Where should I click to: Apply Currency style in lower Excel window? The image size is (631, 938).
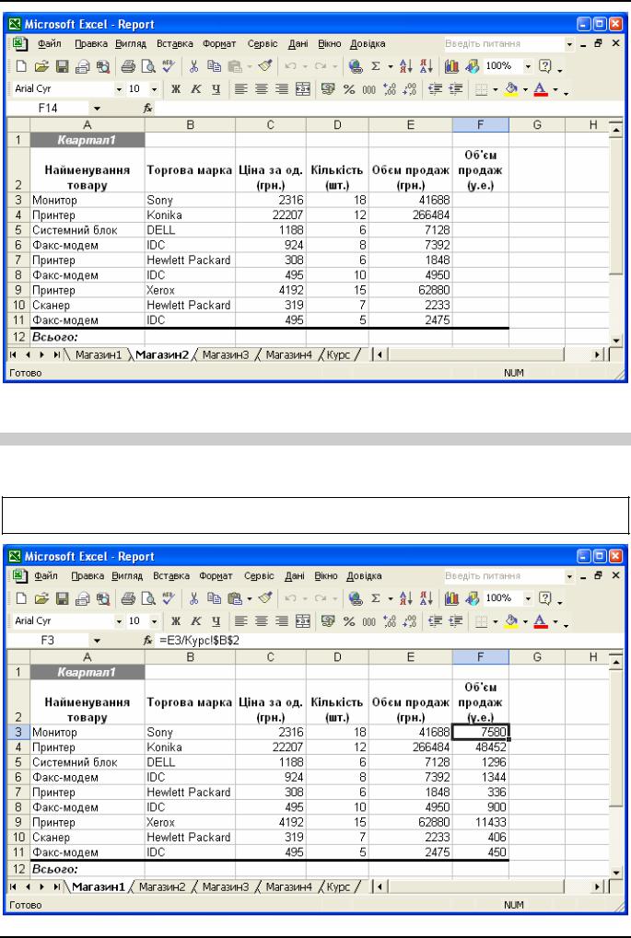tap(328, 621)
